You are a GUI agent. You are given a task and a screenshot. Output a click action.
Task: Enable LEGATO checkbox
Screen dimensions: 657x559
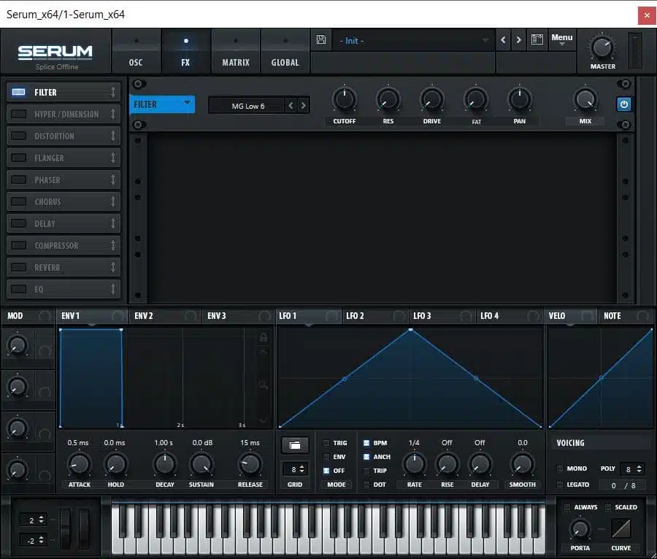pyautogui.click(x=559, y=485)
